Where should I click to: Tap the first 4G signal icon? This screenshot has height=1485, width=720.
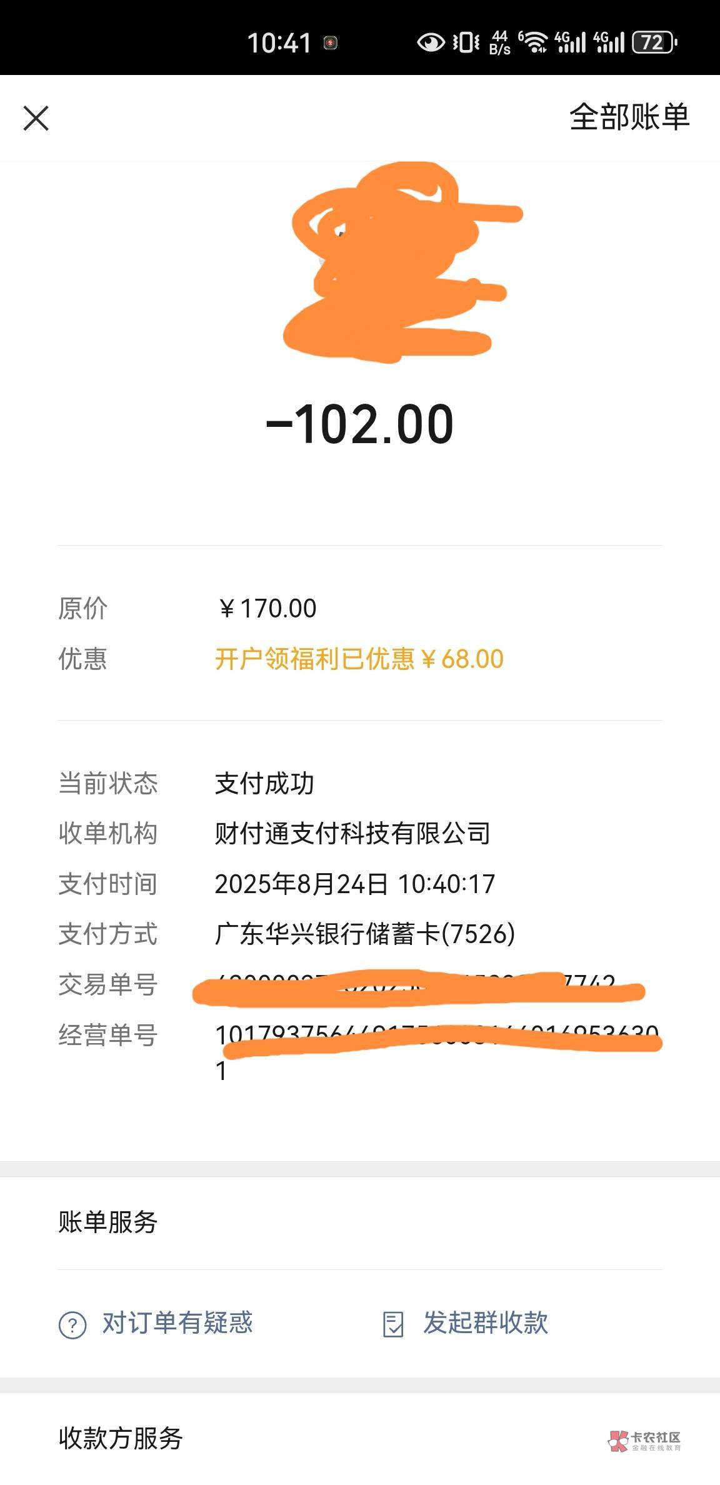(x=571, y=42)
